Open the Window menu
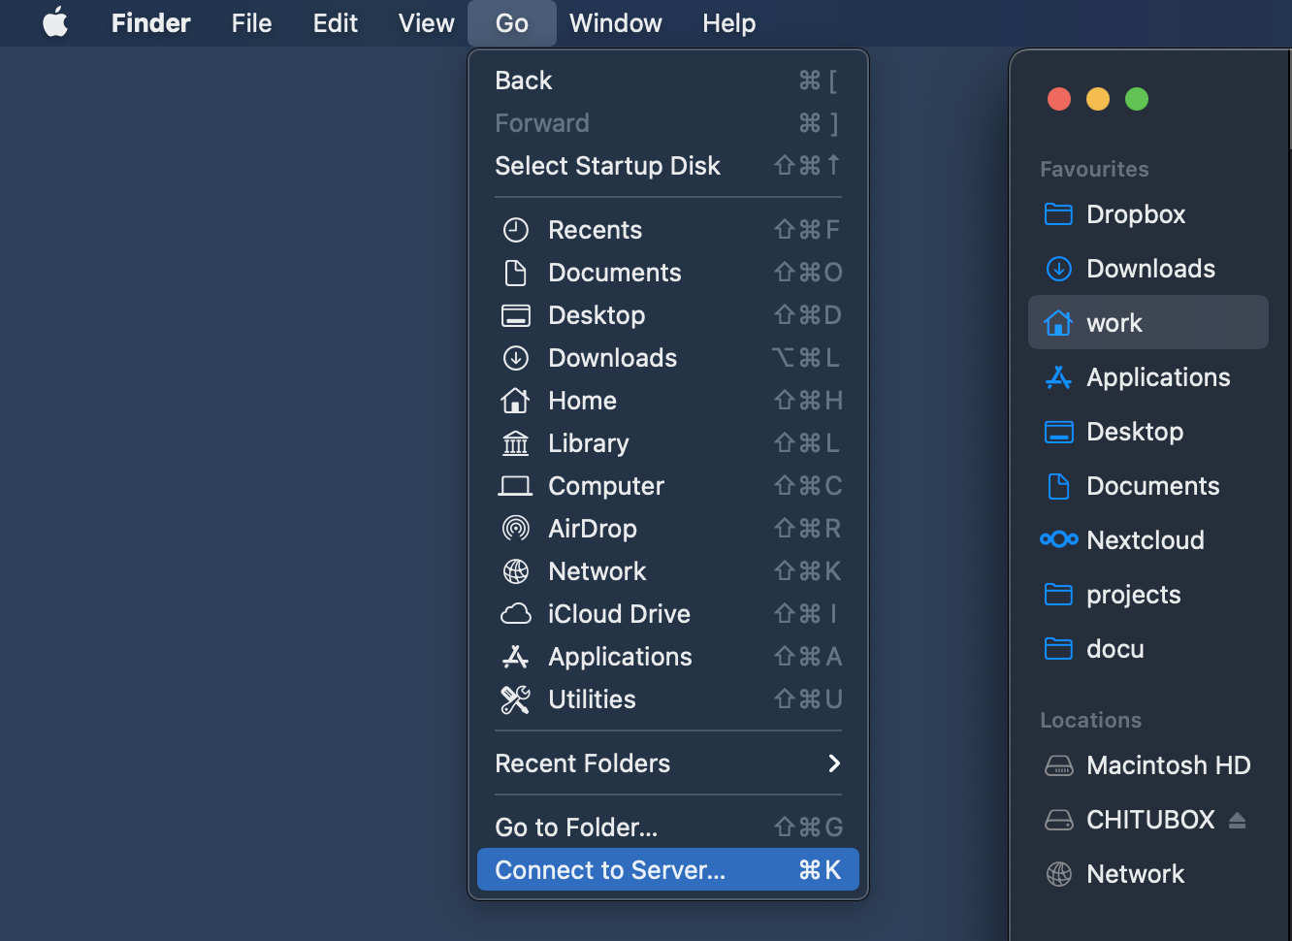 click(615, 22)
